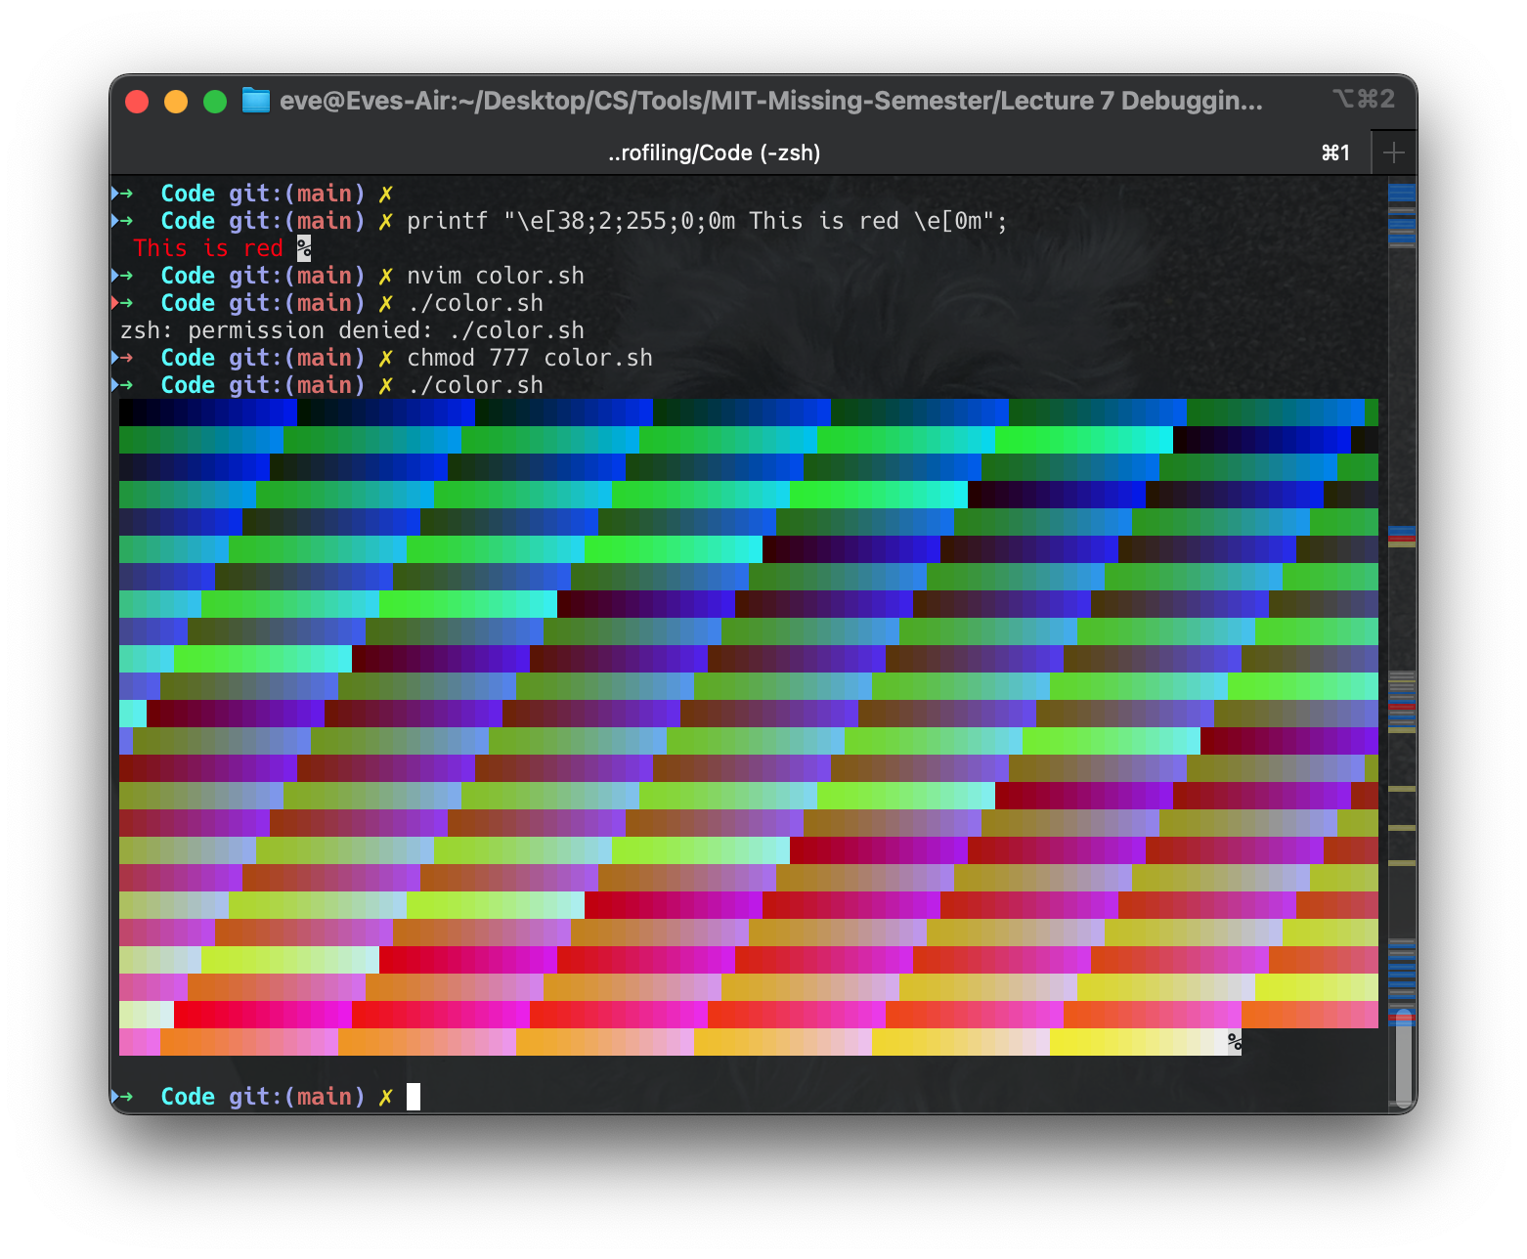1527x1259 pixels.
Task: Click the window title path text
Action: [x=767, y=100]
